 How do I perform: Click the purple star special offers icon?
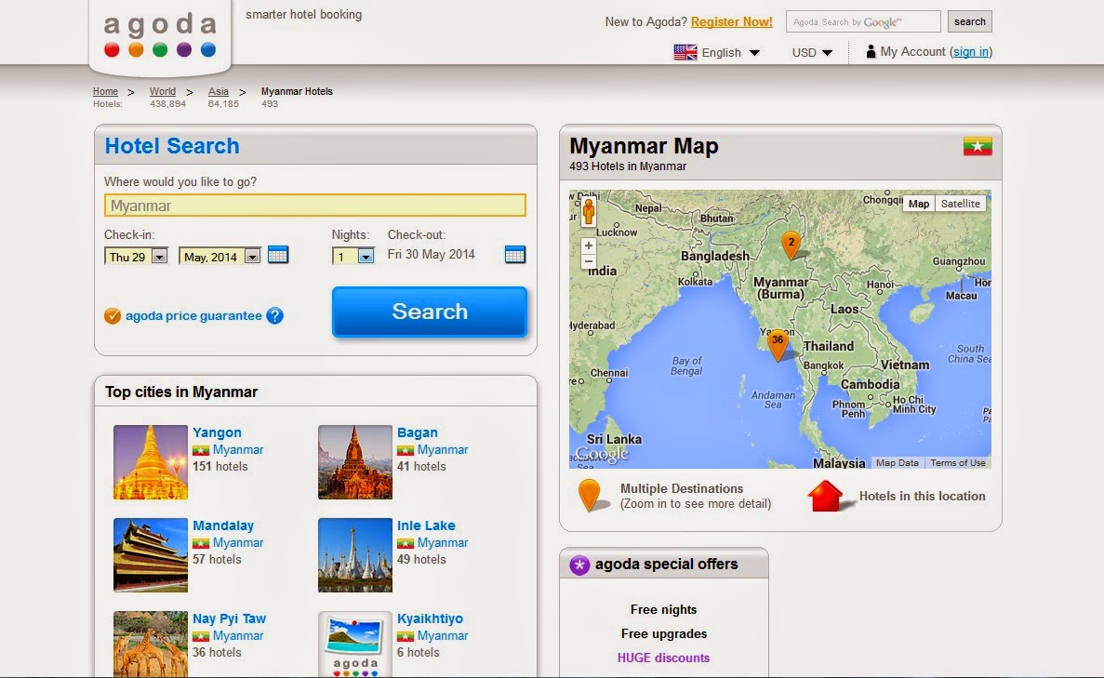pos(579,565)
